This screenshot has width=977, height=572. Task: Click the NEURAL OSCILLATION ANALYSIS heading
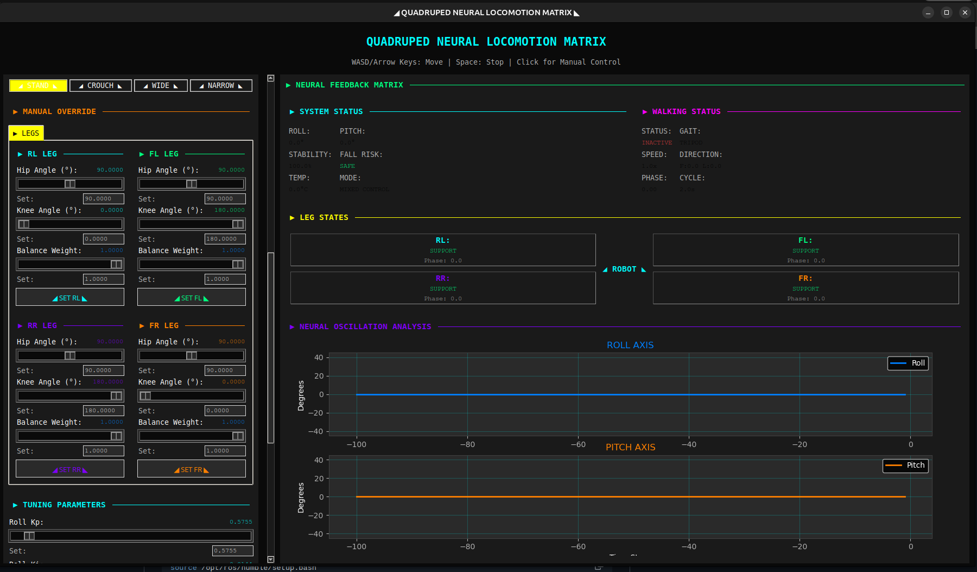(365, 327)
